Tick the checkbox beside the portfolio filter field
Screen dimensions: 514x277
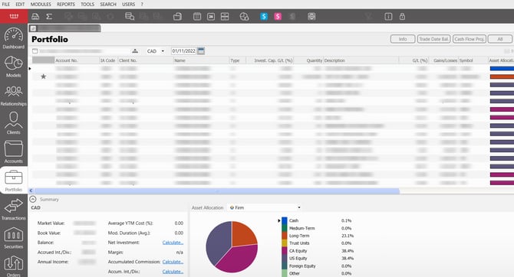[x=35, y=51]
